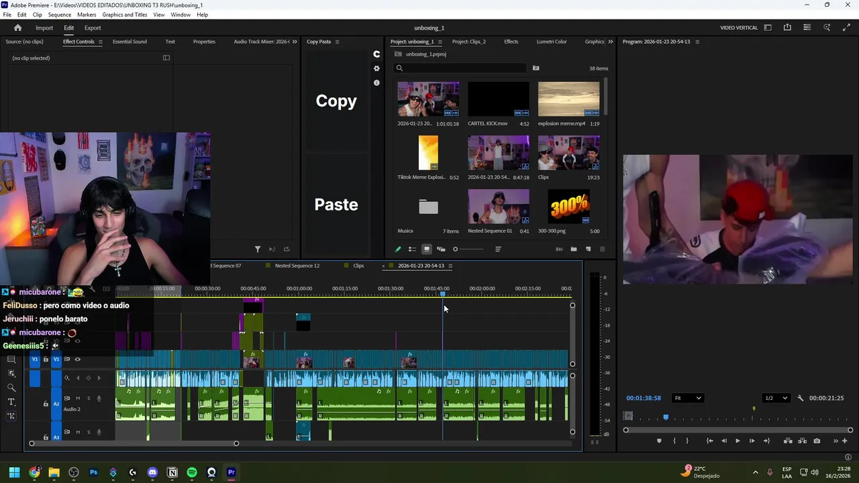Viewport: 859px width, 483px height.
Task: Play the Program monitor sequence
Action: pos(738,441)
